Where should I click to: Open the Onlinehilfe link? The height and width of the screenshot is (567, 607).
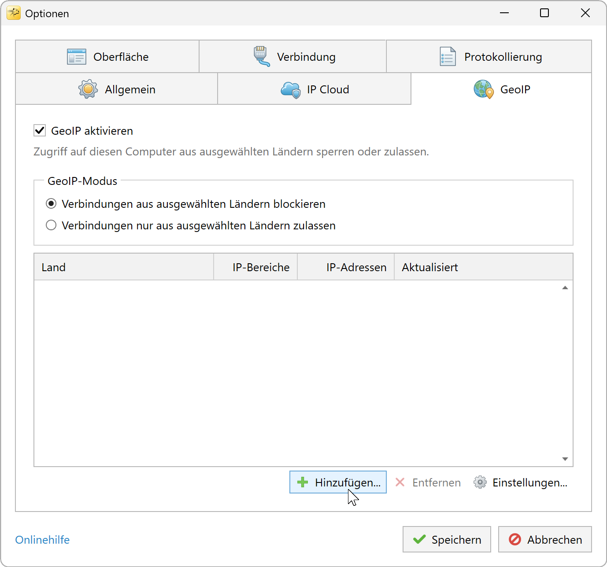(42, 540)
